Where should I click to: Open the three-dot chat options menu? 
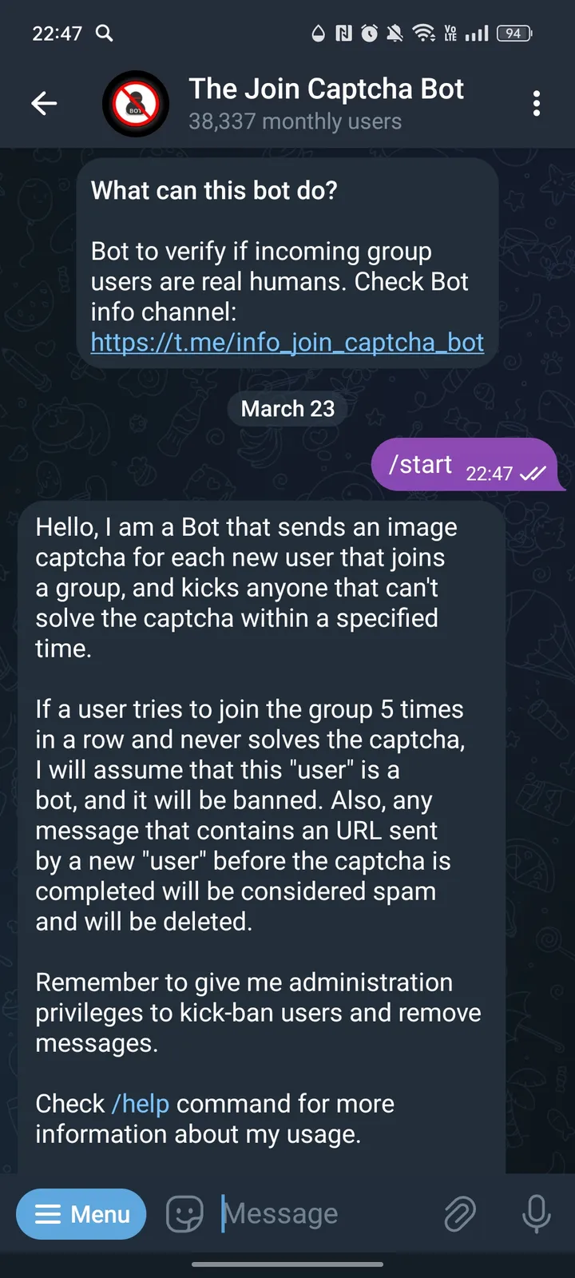tap(537, 102)
